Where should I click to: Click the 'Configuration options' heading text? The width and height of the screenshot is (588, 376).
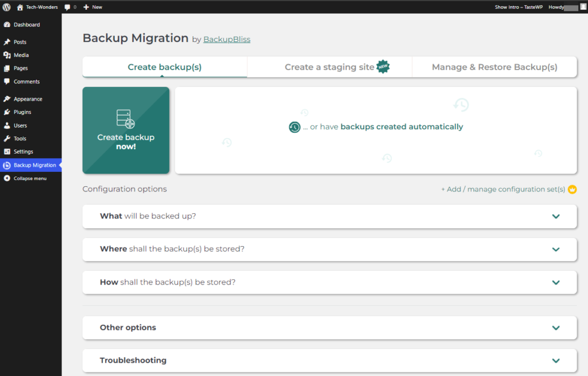click(x=125, y=189)
